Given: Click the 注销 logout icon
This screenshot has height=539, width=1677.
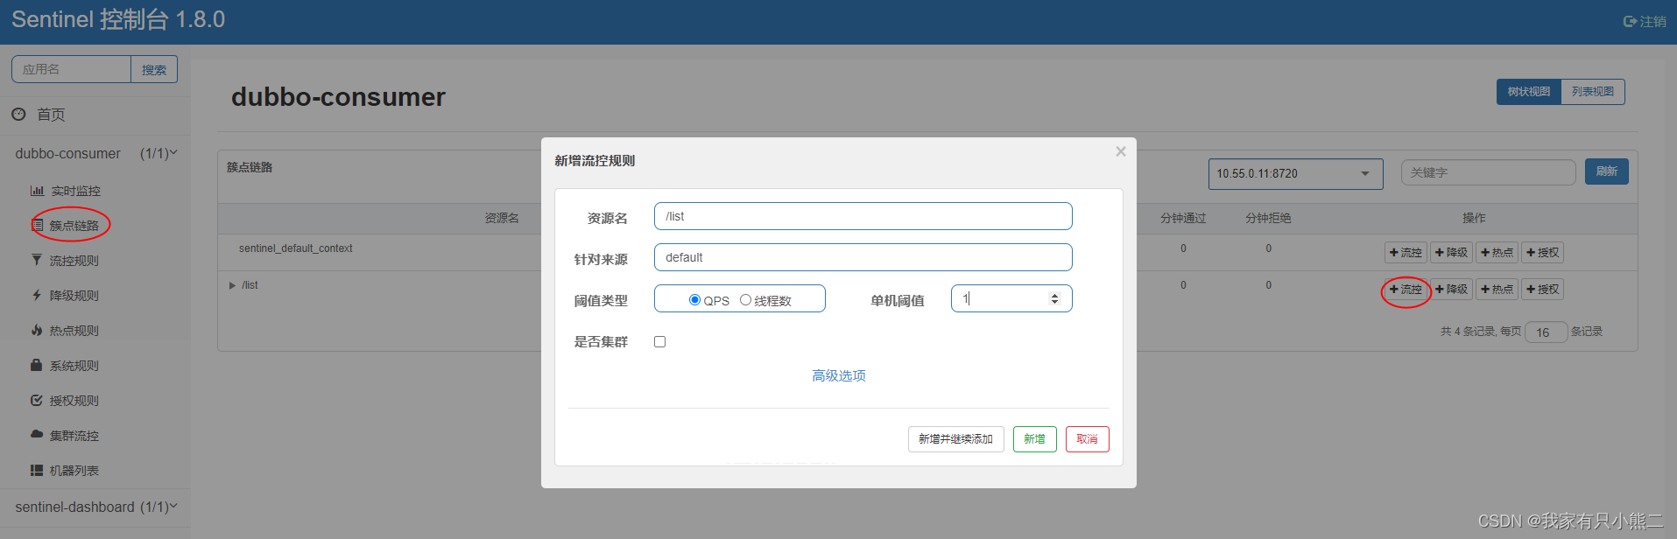Looking at the screenshot, I should (x=1630, y=21).
